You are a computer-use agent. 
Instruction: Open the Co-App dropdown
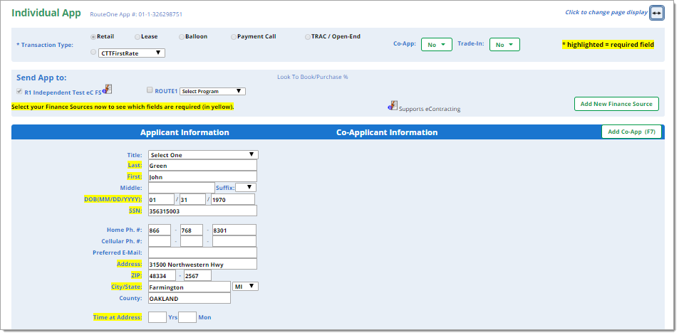point(436,45)
